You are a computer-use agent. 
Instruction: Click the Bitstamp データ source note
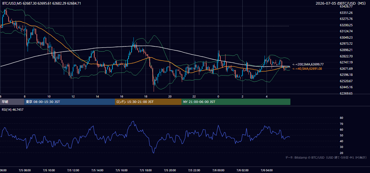[326, 157]
